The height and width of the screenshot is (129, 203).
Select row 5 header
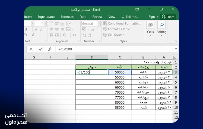click(x=176, y=82)
